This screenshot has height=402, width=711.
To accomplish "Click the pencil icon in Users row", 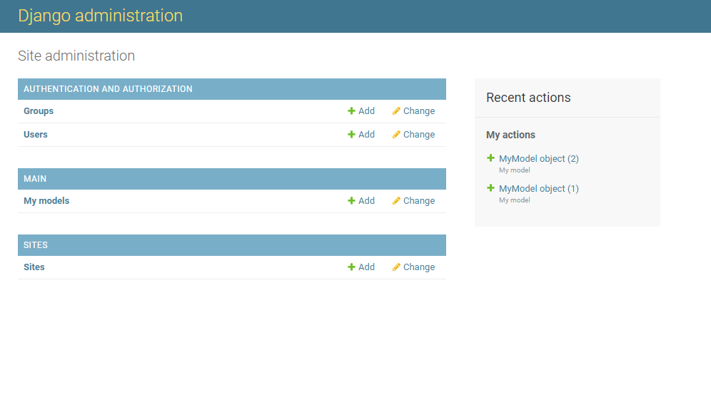I will tap(396, 135).
